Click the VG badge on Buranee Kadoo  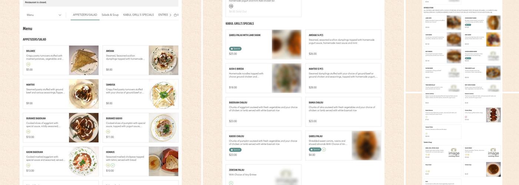[108, 131]
